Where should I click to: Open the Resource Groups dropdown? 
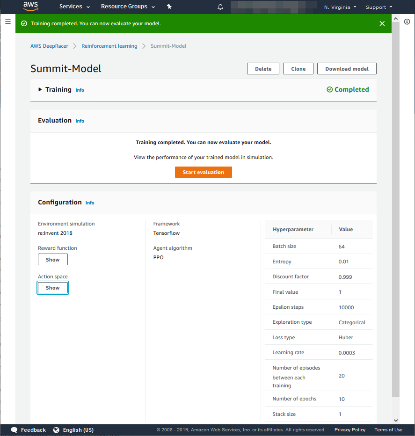128,7
